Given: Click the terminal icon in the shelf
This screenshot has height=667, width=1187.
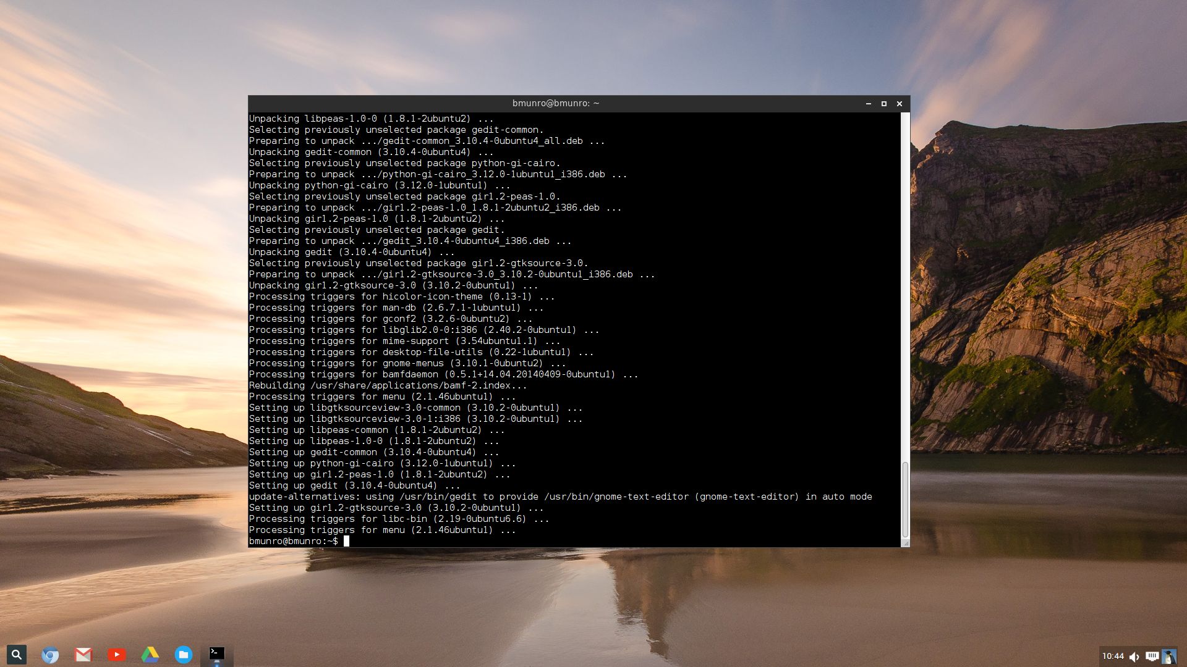Looking at the screenshot, I should pyautogui.click(x=216, y=653).
